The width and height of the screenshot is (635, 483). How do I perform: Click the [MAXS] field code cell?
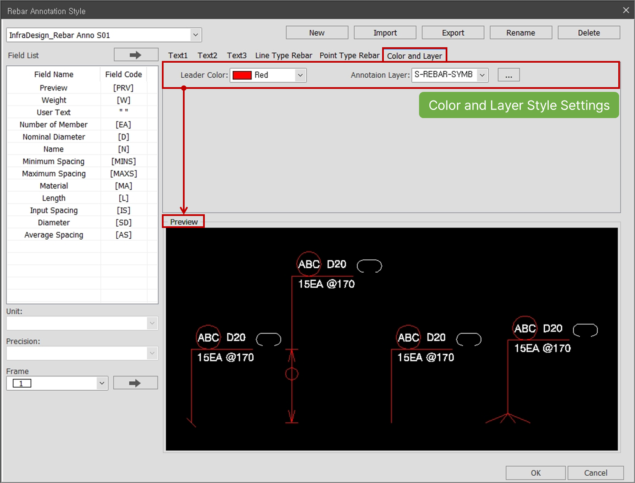(x=124, y=173)
